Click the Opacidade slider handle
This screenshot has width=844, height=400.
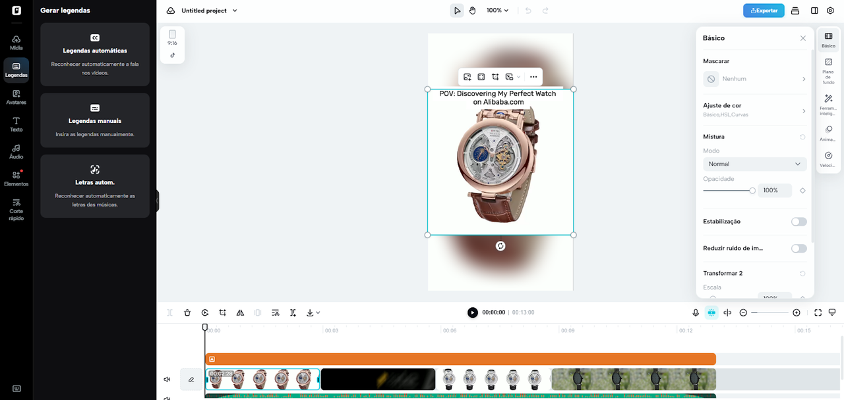752,191
